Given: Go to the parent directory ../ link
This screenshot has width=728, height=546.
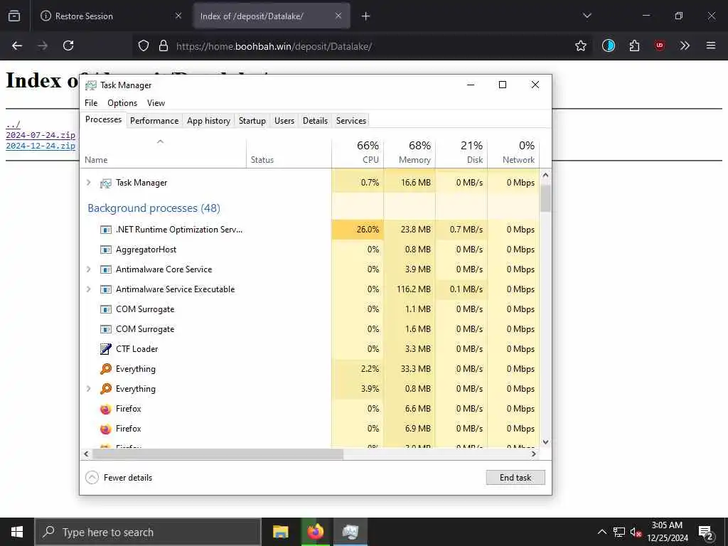Looking at the screenshot, I should tap(13, 124).
